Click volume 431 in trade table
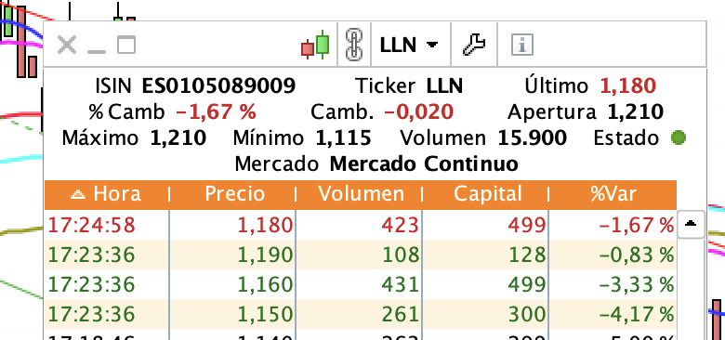 point(401,284)
